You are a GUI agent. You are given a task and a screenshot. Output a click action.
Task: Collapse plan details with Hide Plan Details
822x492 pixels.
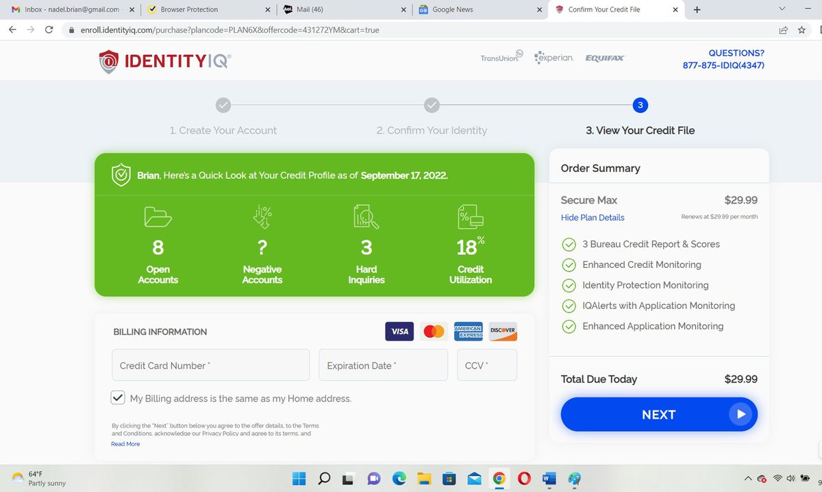pos(593,217)
